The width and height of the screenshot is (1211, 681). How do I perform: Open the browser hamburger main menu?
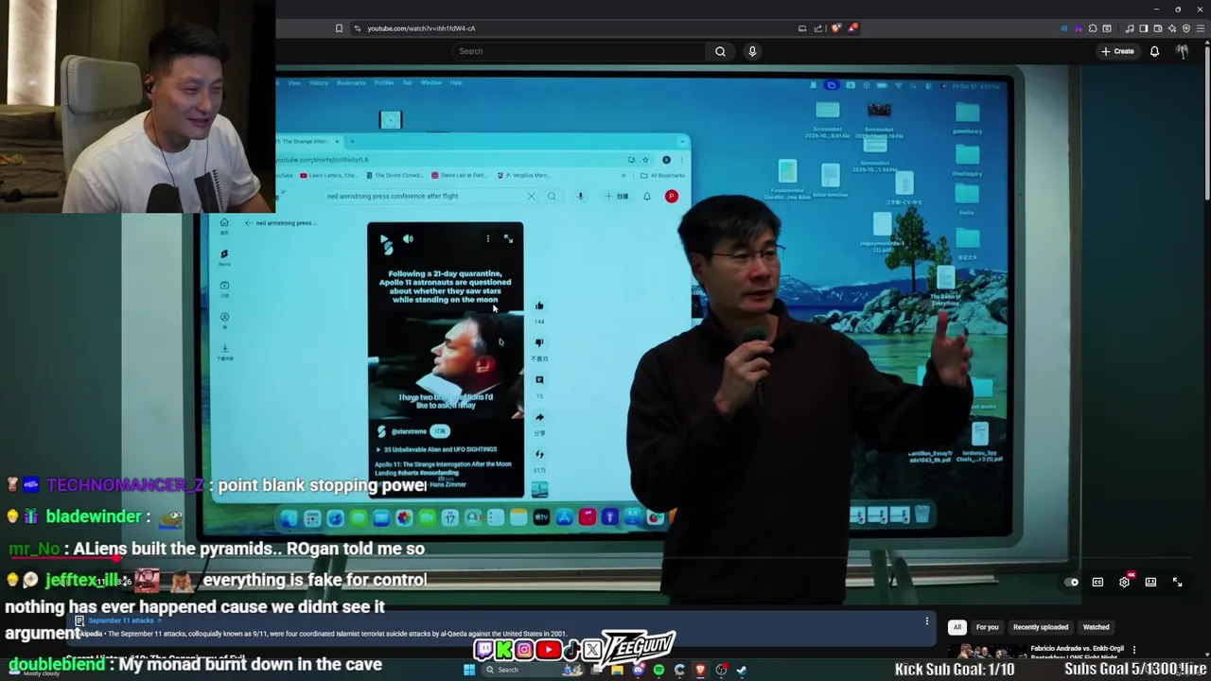point(1201,28)
